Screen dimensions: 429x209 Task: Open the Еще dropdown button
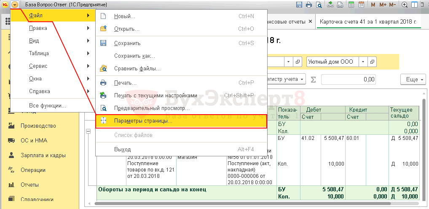pyautogui.click(x=413, y=79)
